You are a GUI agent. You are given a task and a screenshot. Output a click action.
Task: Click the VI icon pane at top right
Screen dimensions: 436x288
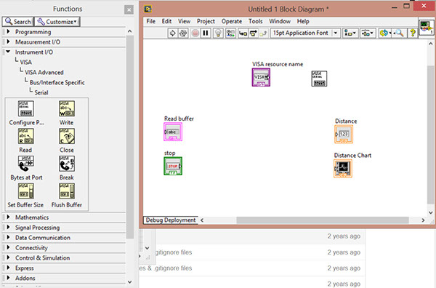click(427, 27)
